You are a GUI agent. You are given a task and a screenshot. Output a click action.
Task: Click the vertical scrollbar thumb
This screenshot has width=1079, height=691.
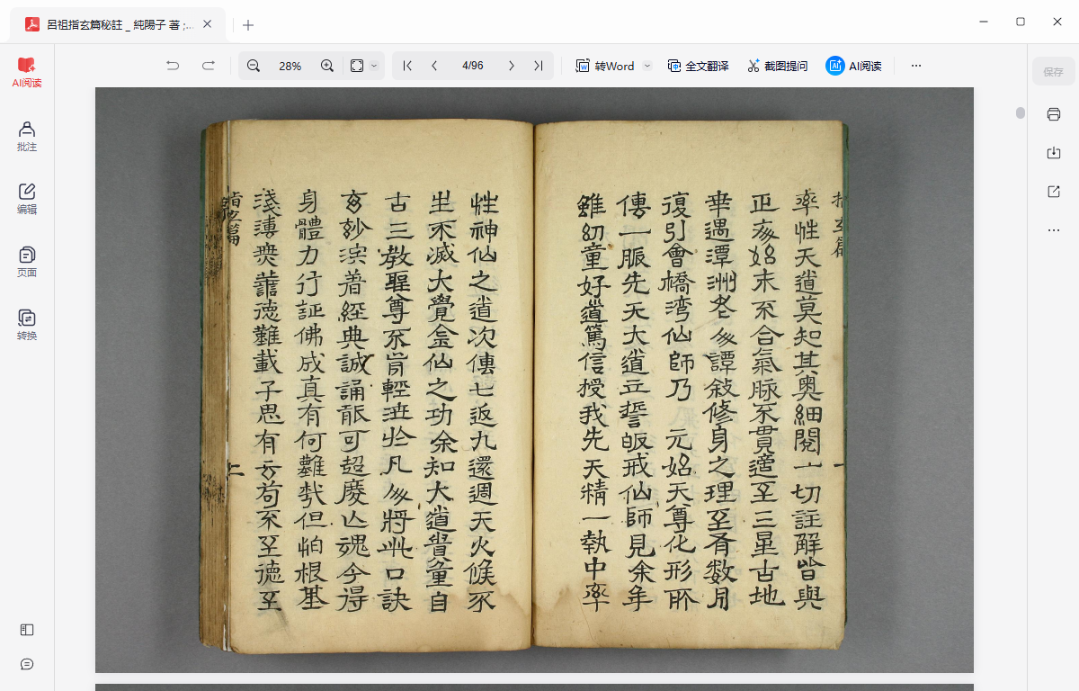1021,112
